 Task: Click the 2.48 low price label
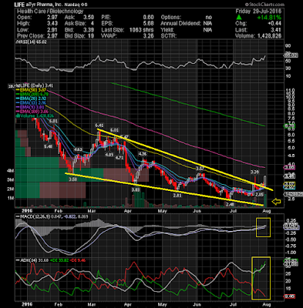tap(230, 205)
